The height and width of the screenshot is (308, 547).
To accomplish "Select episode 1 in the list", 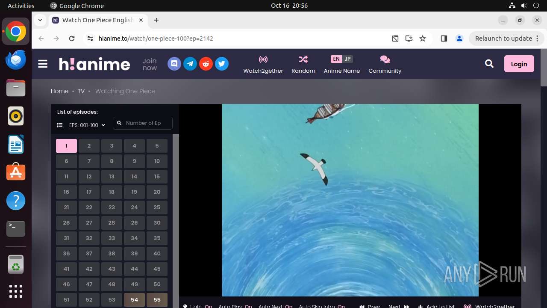I will pos(66,146).
